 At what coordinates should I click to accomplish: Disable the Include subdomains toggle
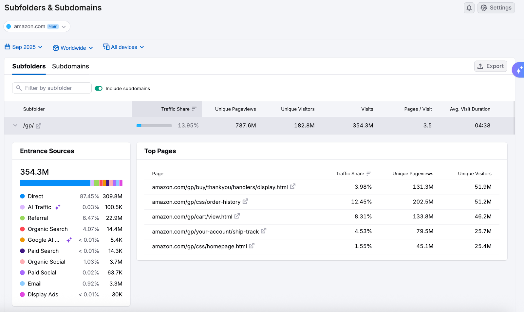(99, 88)
